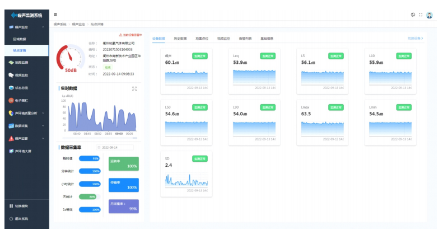Open the user avatar menu

430,15
